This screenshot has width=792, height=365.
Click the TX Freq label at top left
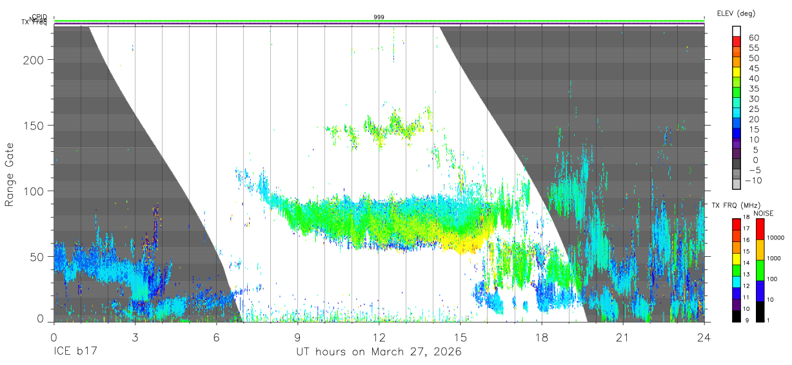coord(34,23)
